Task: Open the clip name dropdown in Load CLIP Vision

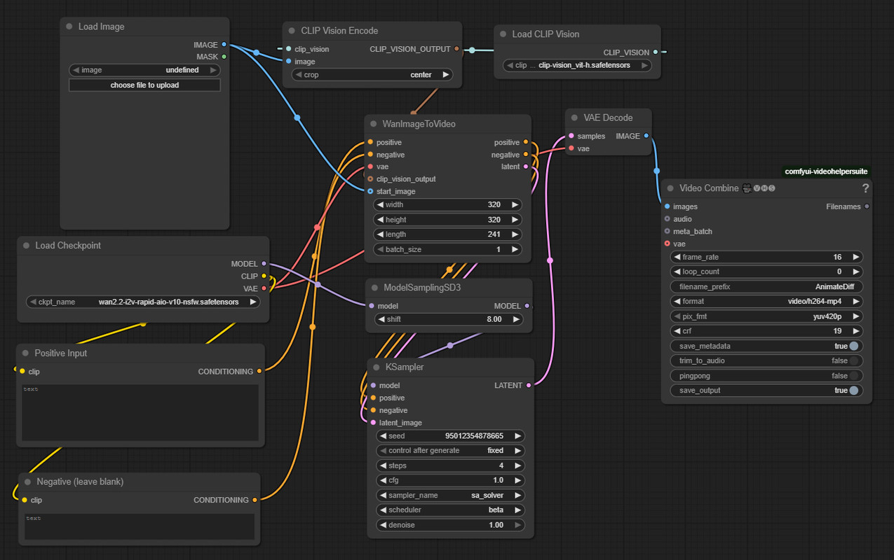Action: click(578, 65)
